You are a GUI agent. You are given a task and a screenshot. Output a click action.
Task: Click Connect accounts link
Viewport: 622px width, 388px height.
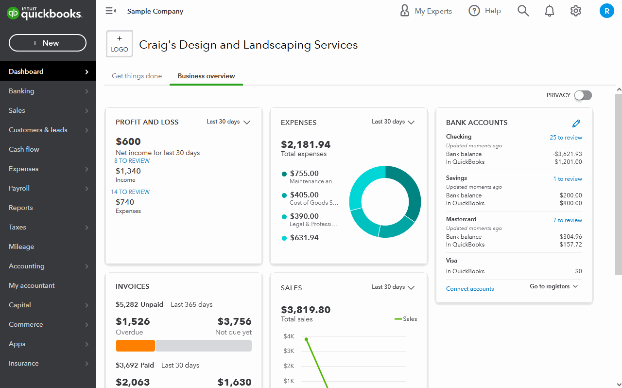pyautogui.click(x=470, y=289)
